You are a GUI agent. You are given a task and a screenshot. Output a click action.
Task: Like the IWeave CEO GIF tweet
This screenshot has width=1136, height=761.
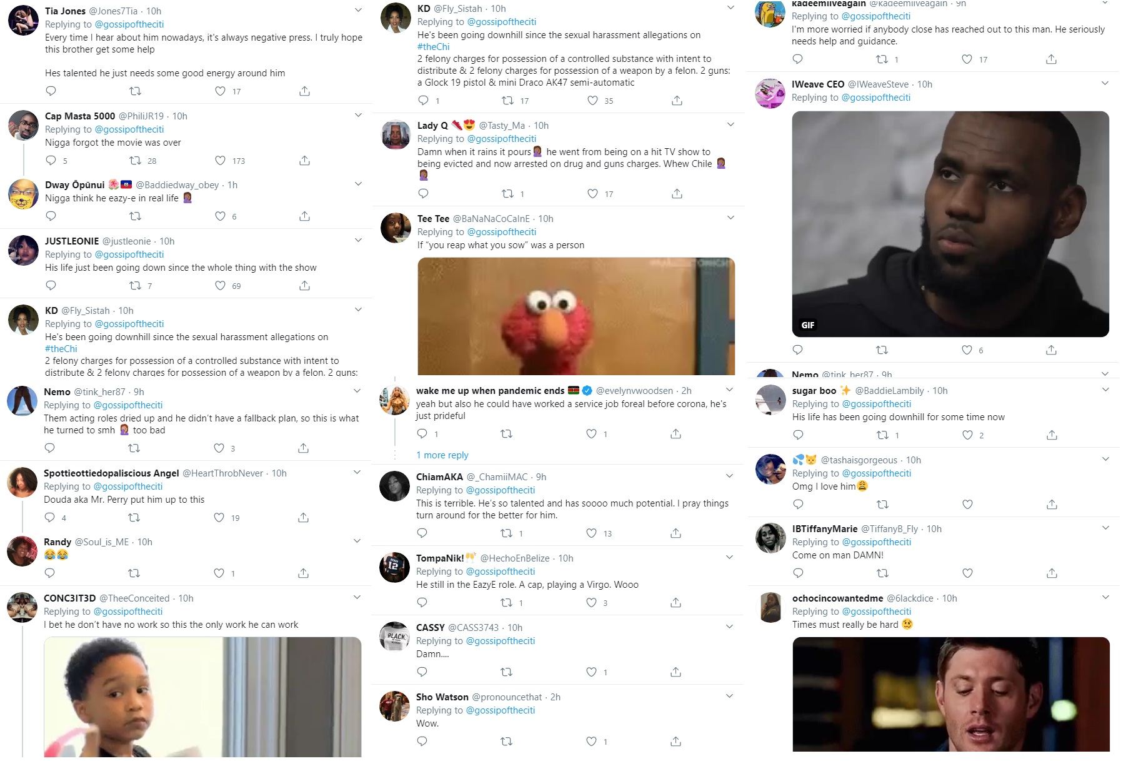[x=967, y=350]
